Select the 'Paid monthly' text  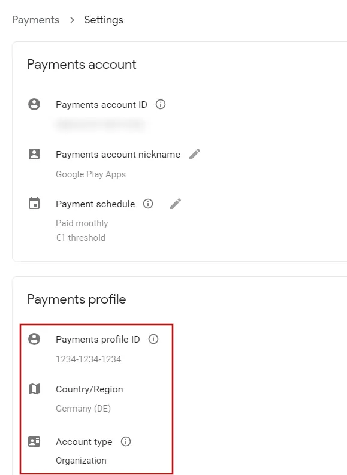(82, 223)
